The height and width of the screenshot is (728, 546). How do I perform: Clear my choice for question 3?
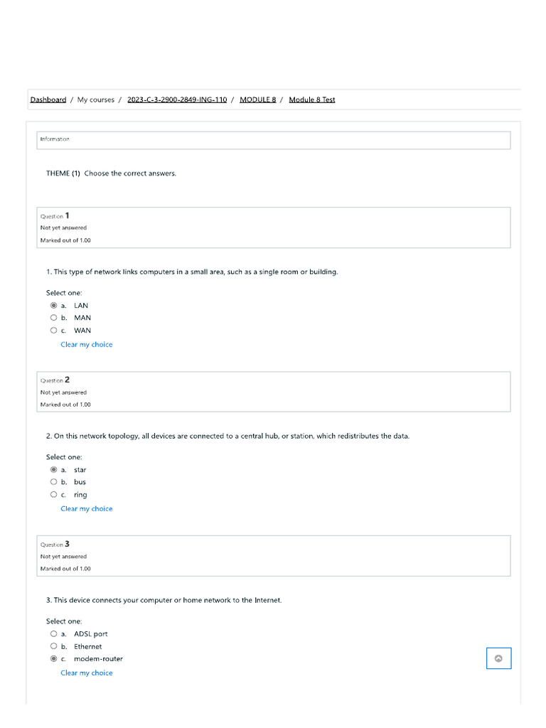87,673
